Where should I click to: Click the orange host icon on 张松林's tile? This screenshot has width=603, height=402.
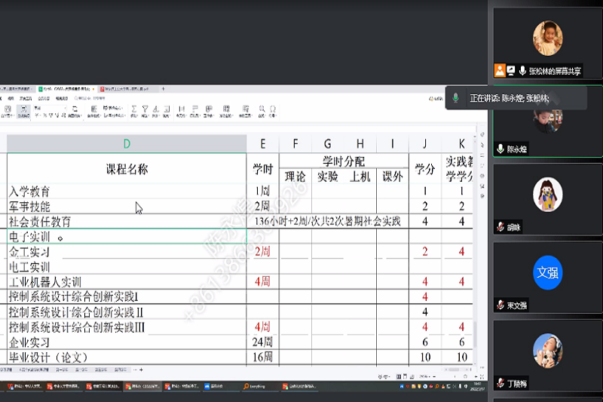(x=500, y=70)
